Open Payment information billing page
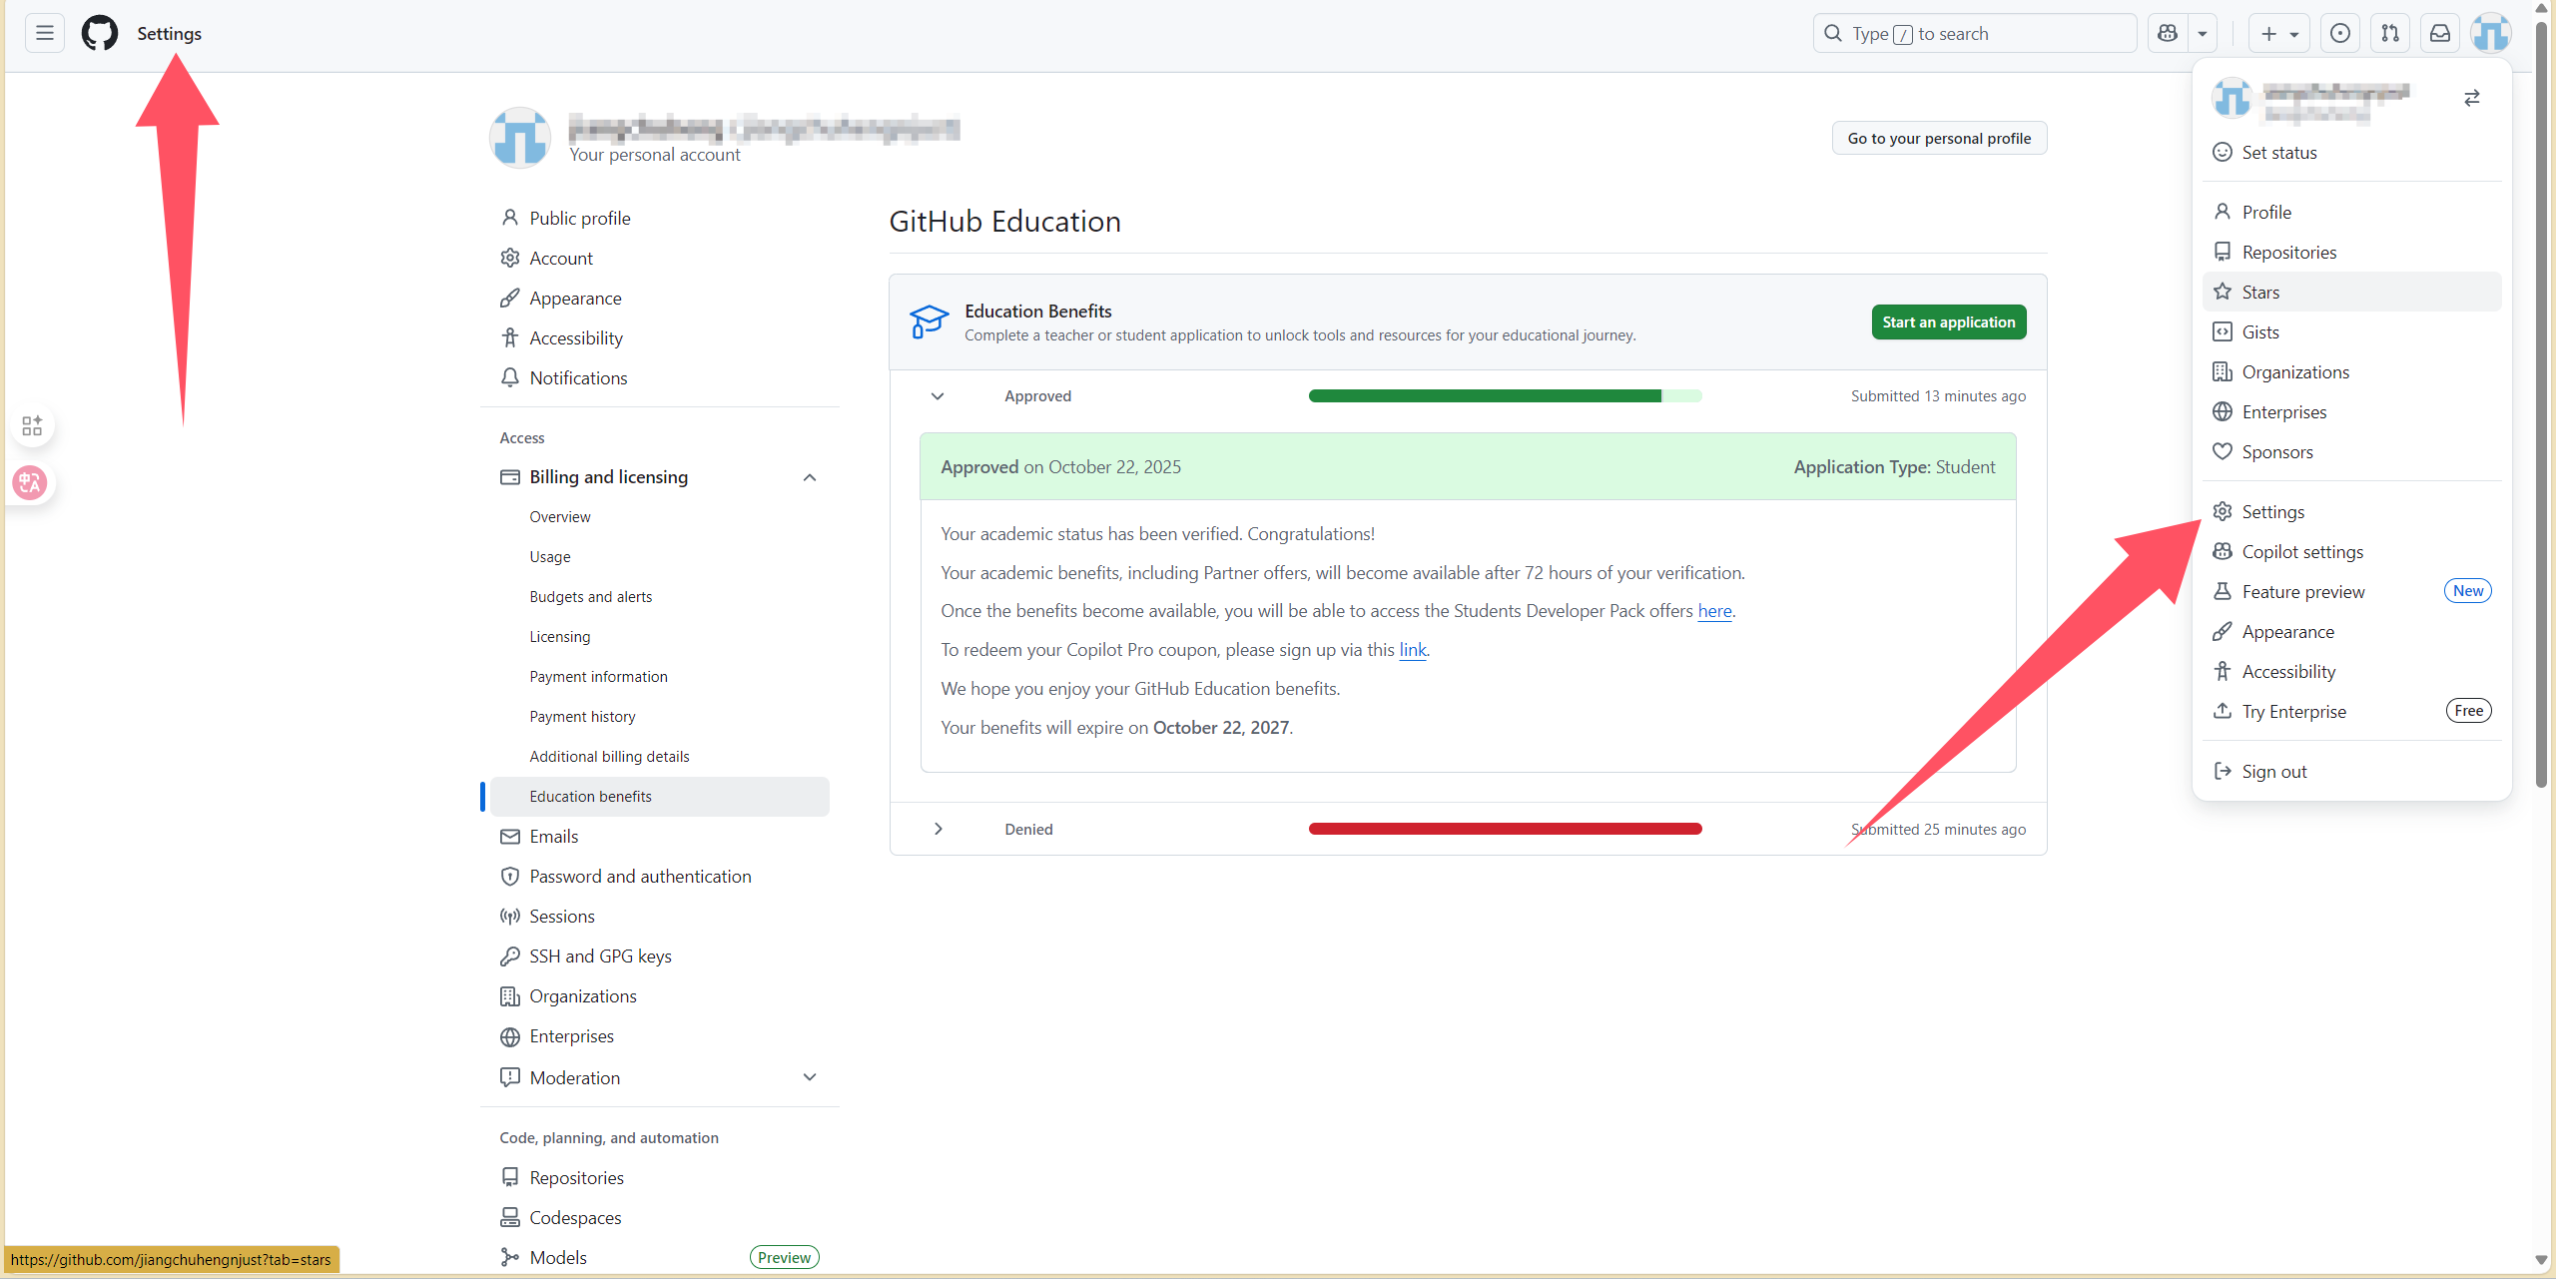This screenshot has height=1279, width=2556. pyautogui.click(x=598, y=676)
